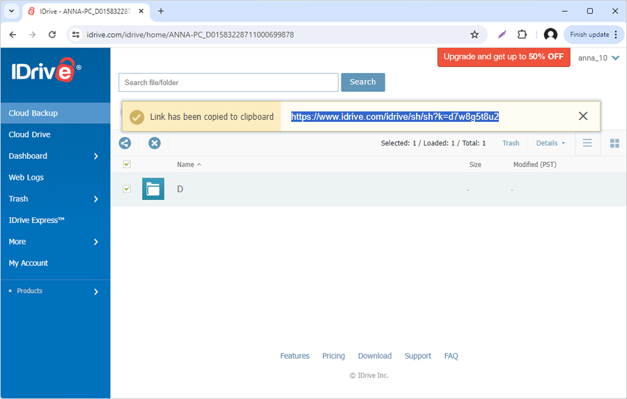The width and height of the screenshot is (627, 399).
Task: Open a new browser tab
Action: [x=161, y=11]
